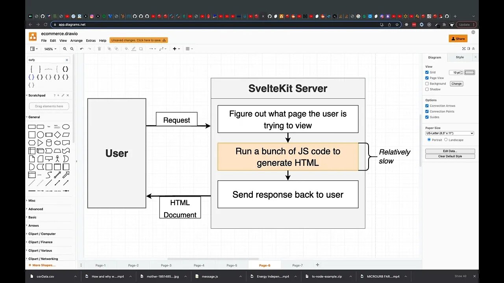Screen dimensions: 504x283
Task: Select the bold curly braces shape result
Action: (65, 69)
